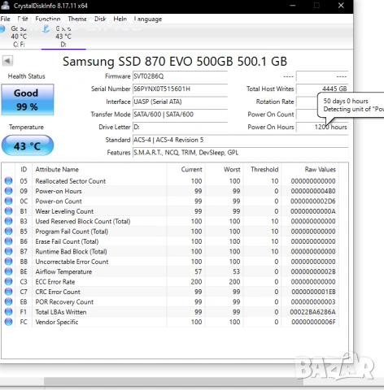Open the Function menu
This screenshot has width=384, height=390.
pos(48,19)
